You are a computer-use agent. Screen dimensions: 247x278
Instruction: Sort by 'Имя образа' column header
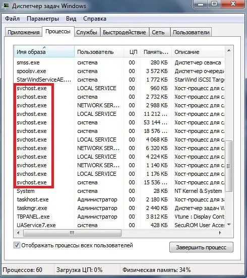coord(44,52)
